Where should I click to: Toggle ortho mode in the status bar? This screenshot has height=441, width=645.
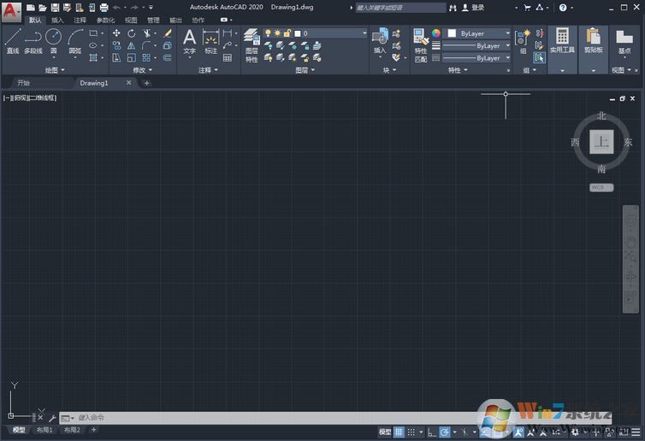click(x=431, y=432)
